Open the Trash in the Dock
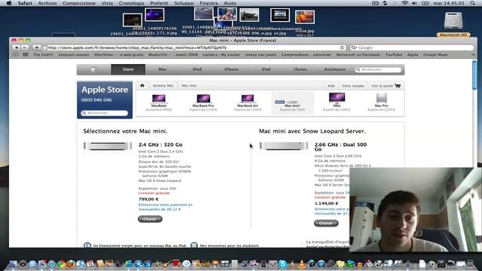The width and height of the screenshot is (482, 271). pos(470,263)
